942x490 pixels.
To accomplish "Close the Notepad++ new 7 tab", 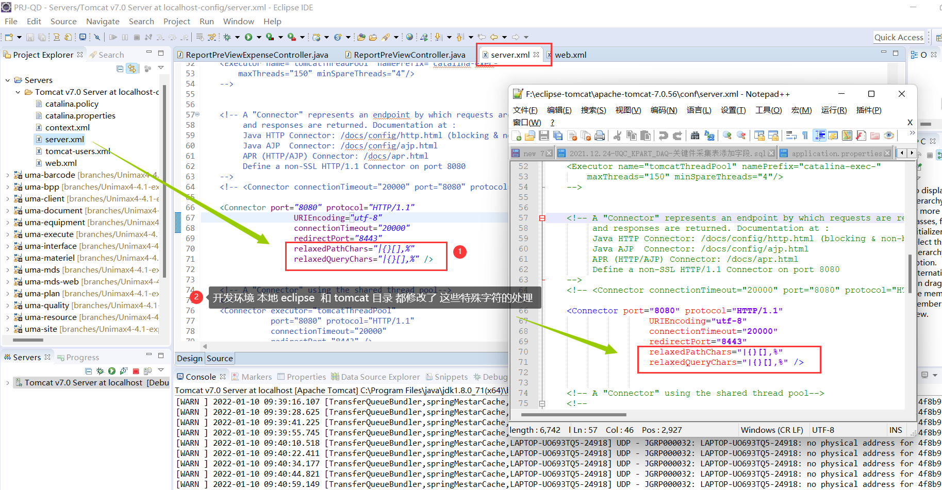I will click(549, 153).
